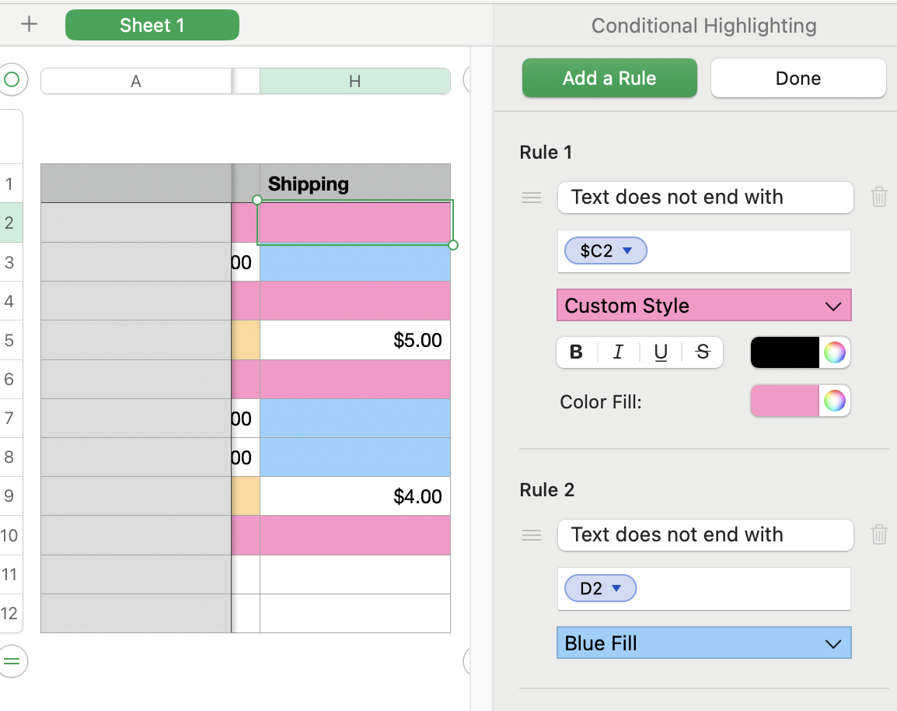Open Blue Fill style dropdown
The width and height of the screenshot is (897, 711).
coord(704,643)
